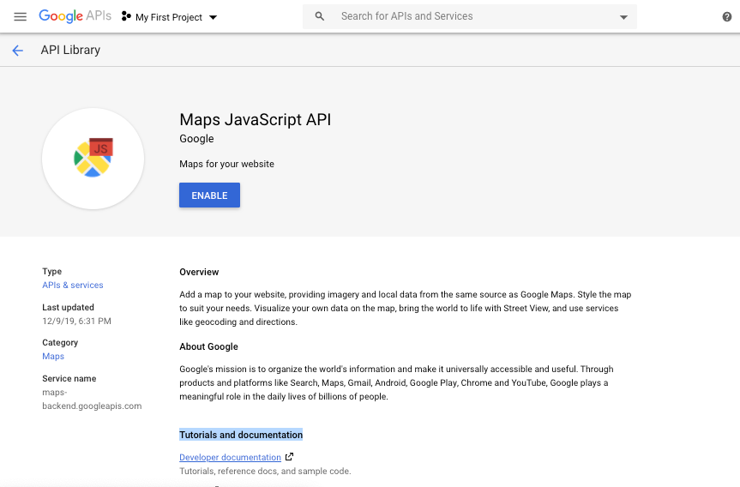Enable the Maps JavaScript API
This screenshot has width=740, height=487.
pos(209,195)
